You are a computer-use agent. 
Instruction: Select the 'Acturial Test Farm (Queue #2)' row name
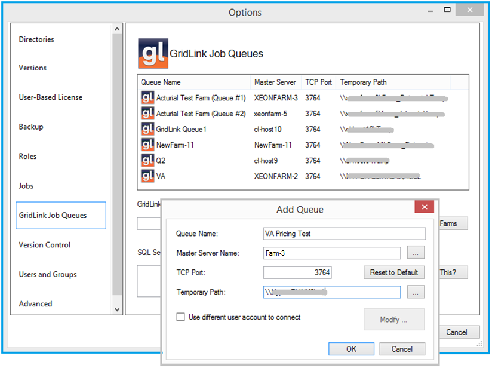[201, 114]
